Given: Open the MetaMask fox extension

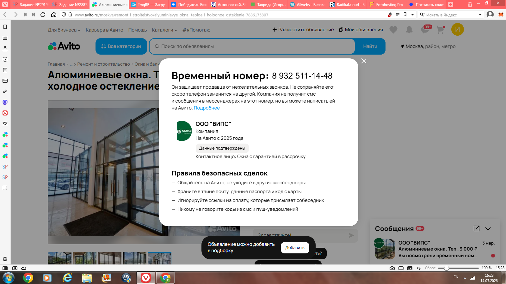Looking at the screenshot, I should 501,15.
